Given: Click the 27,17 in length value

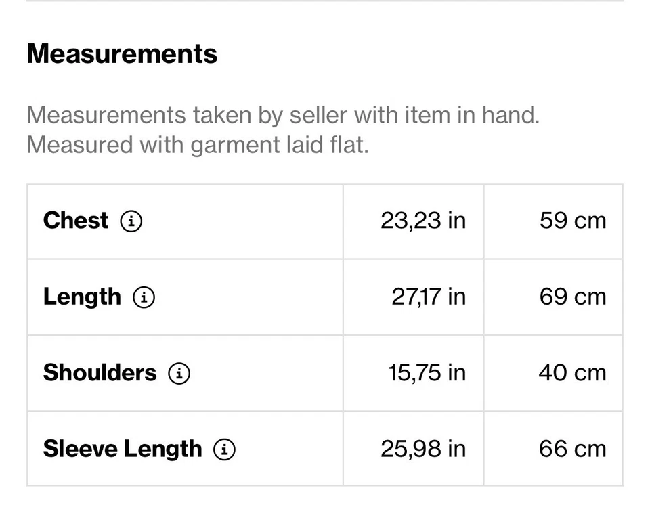Looking at the screenshot, I should click(x=429, y=297).
